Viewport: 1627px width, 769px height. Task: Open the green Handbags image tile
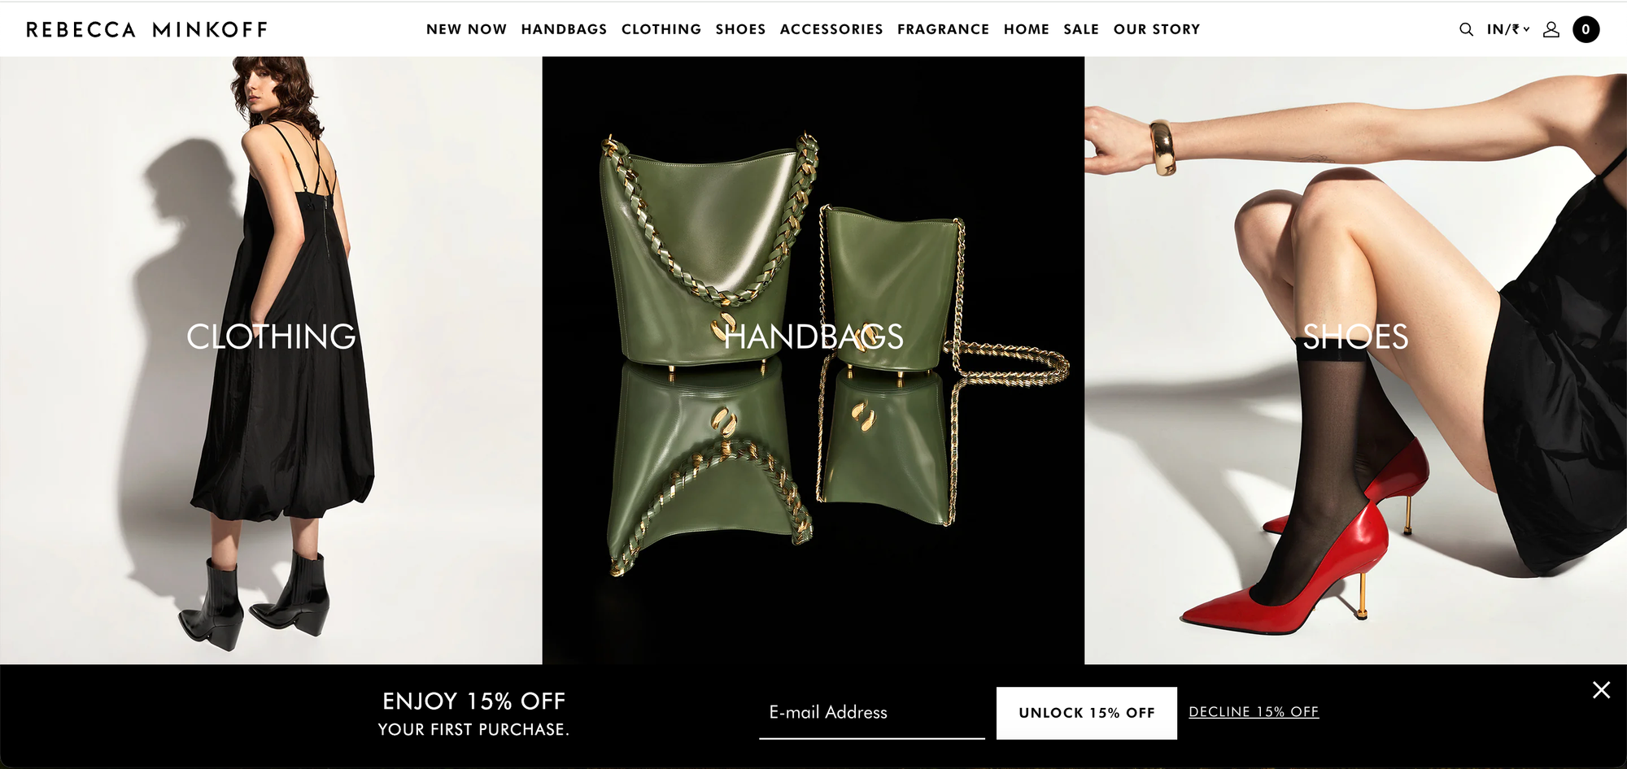pyautogui.click(x=813, y=360)
